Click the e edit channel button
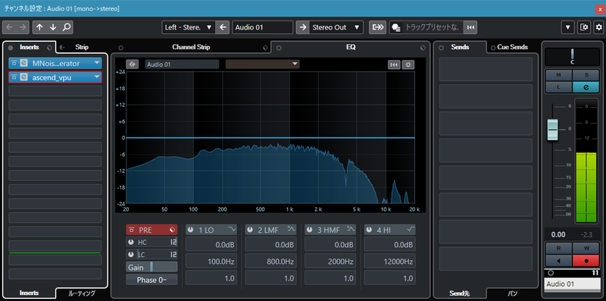 tap(586, 87)
